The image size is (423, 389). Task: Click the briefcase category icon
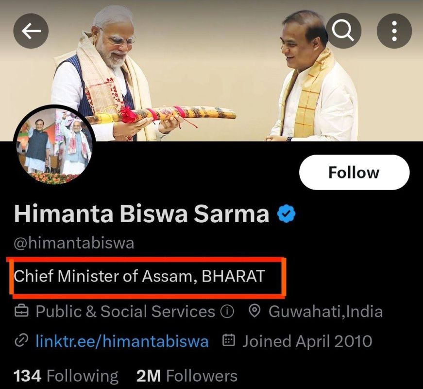(21, 311)
